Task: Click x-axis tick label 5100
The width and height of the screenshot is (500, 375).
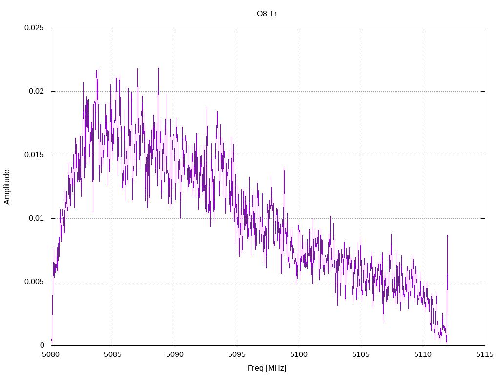Action: (x=299, y=354)
